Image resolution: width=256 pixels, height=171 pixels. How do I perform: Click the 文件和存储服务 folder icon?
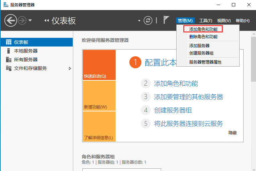click(9, 68)
